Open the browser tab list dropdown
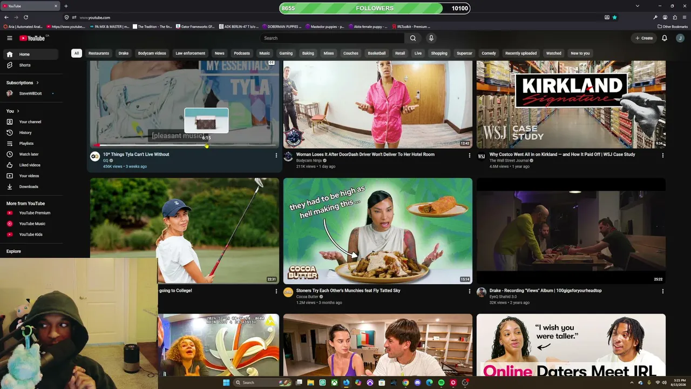691x389 pixels. [x=637, y=6]
